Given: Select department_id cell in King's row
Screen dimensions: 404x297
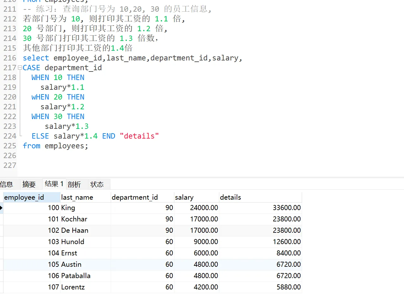Looking at the screenshot, I should pos(143,208).
